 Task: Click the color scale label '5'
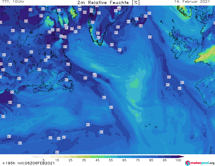pyautogui.click(x=43, y=160)
